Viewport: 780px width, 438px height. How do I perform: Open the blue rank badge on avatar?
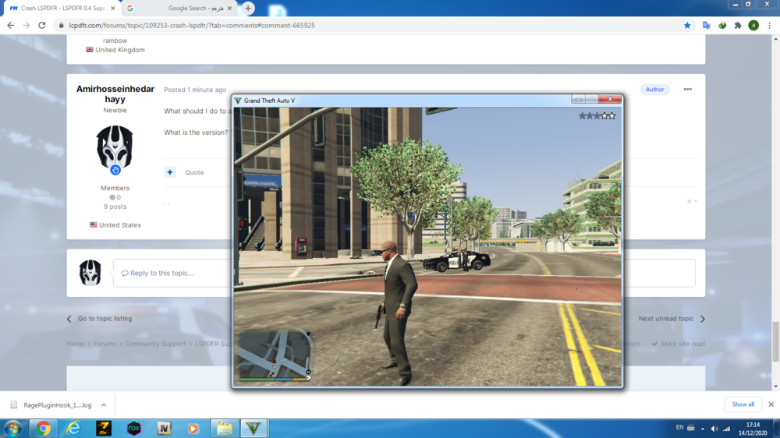point(115,171)
